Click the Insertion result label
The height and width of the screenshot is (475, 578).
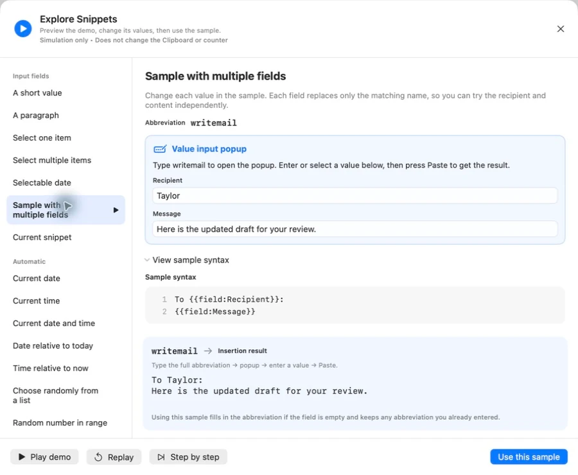click(242, 351)
